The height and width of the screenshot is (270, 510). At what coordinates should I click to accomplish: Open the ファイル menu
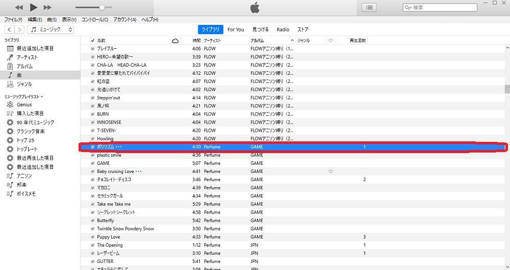(x=13, y=20)
